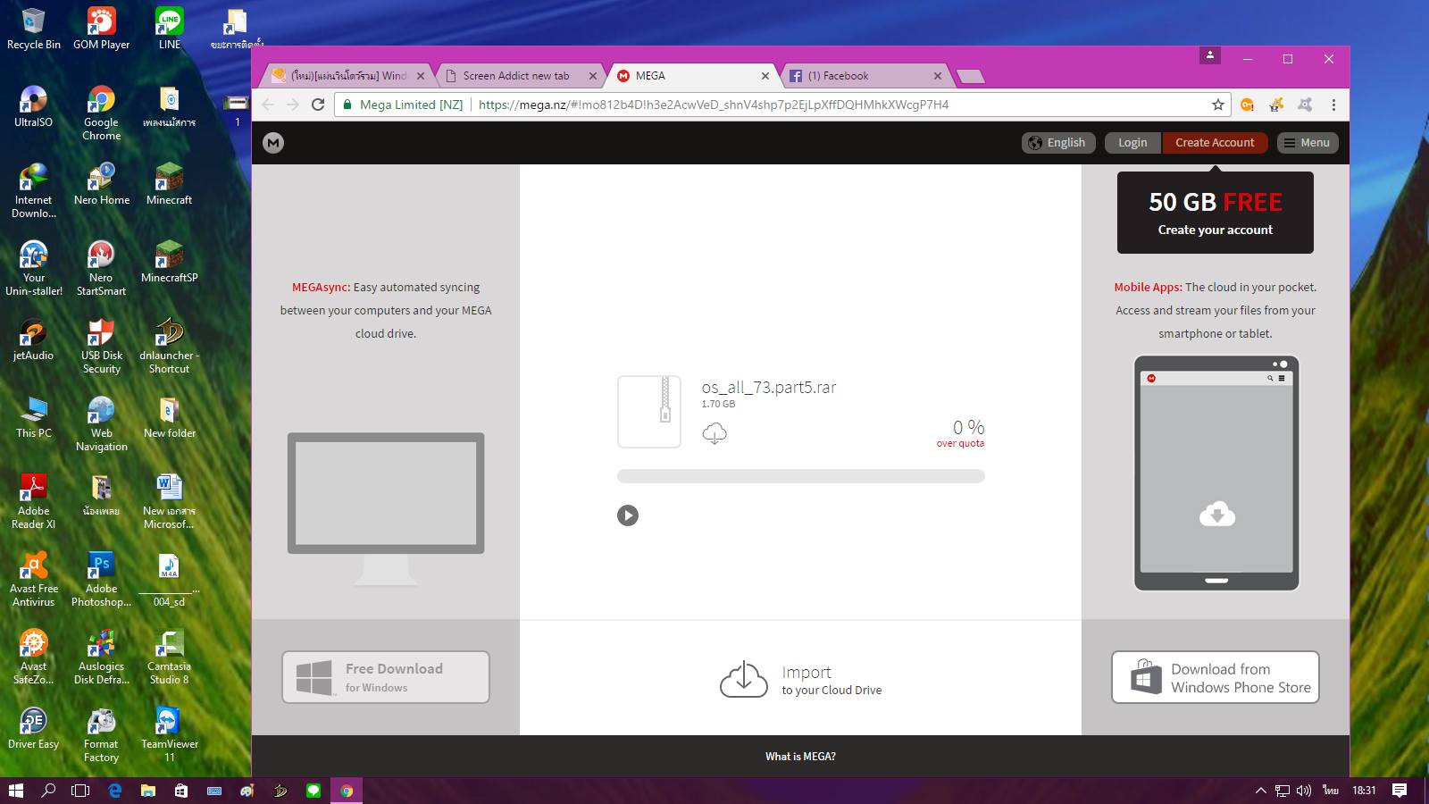The image size is (1429, 804).
Task: Open Task View from the taskbar
Action: click(80, 791)
